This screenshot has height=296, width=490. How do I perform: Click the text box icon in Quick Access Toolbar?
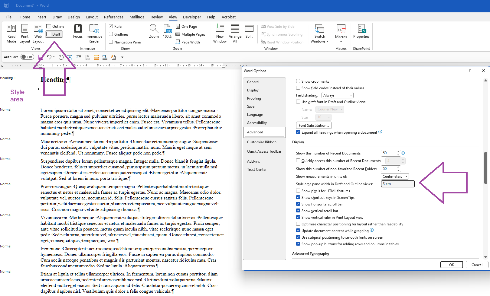point(70,57)
